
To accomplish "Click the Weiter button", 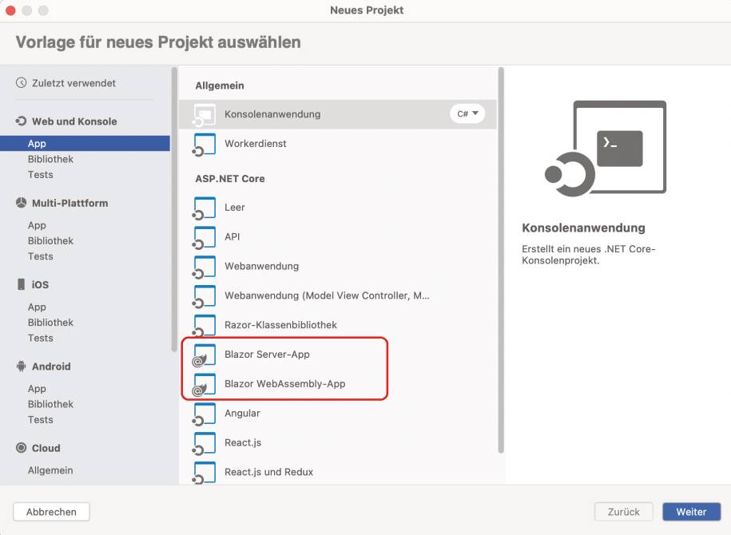I will [691, 512].
